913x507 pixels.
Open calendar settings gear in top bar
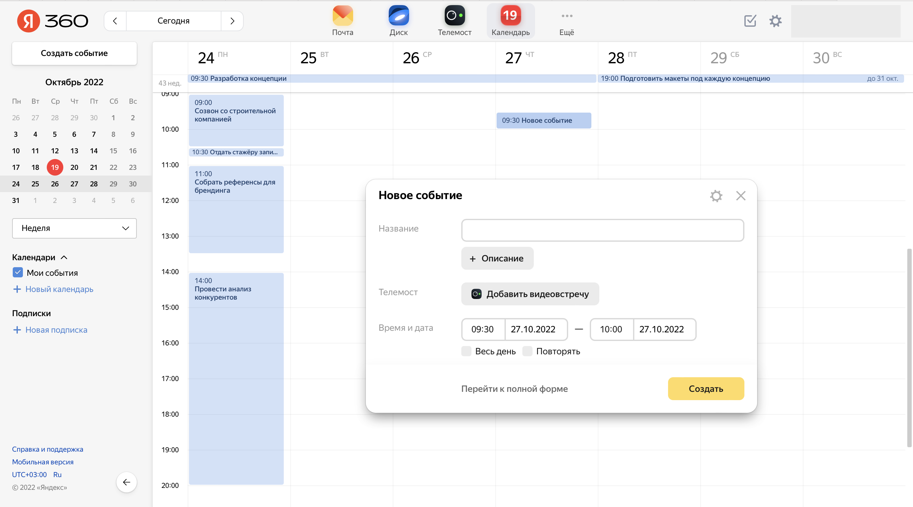click(775, 21)
